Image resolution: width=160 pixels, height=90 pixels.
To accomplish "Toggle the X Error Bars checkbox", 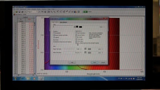I will [76, 41].
